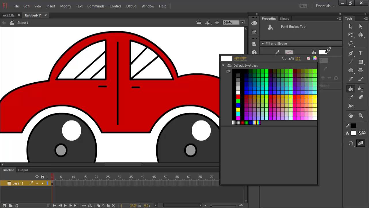Select the Eyedropper tool
The width and height of the screenshot is (369, 208).
[x=351, y=98]
